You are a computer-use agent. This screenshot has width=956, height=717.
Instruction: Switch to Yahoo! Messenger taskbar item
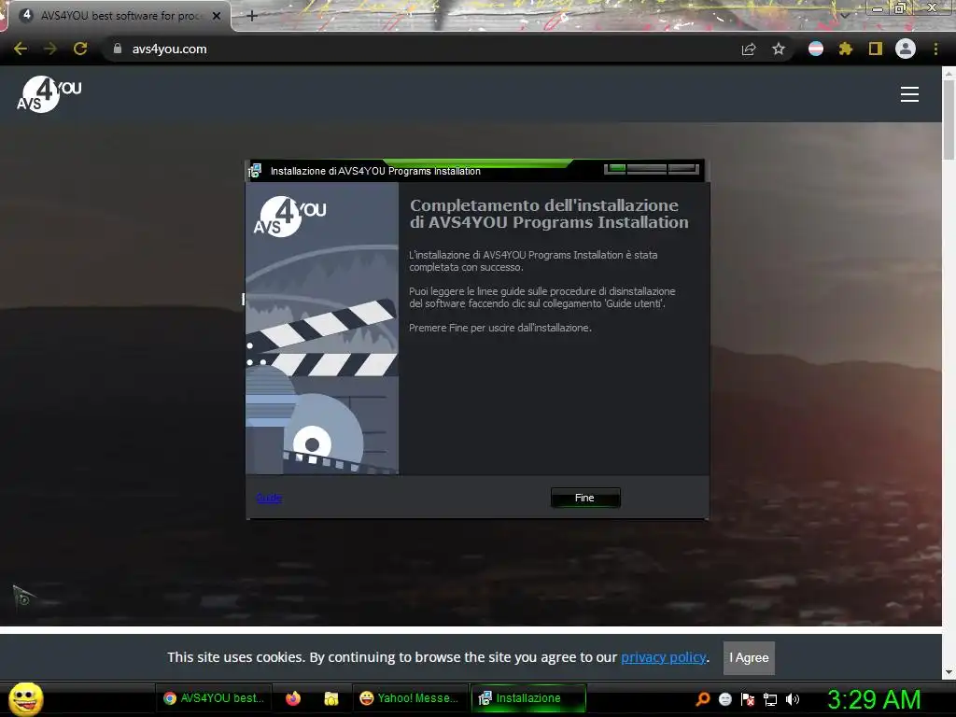pyautogui.click(x=410, y=698)
